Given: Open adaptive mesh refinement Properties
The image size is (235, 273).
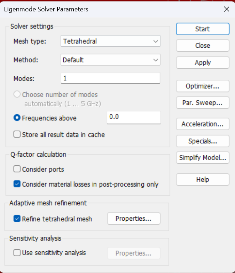Looking at the screenshot, I should pyautogui.click(x=134, y=219).
